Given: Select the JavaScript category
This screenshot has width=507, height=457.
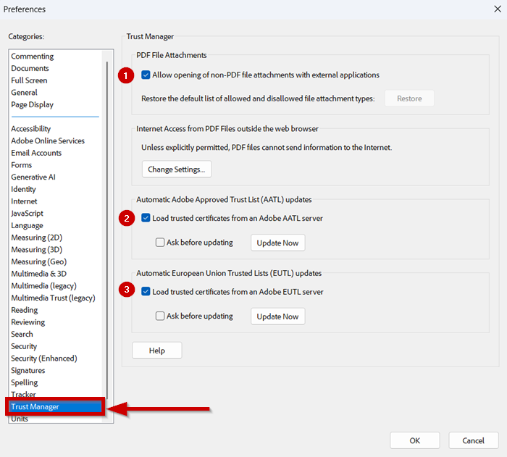Looking at the screenshot, I should pos(27,214).
